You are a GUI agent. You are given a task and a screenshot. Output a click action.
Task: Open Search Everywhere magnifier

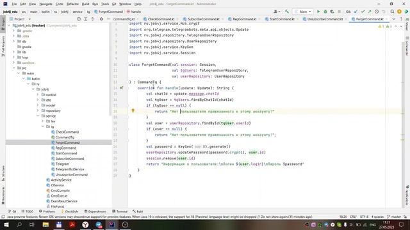(x=392, y=11)
